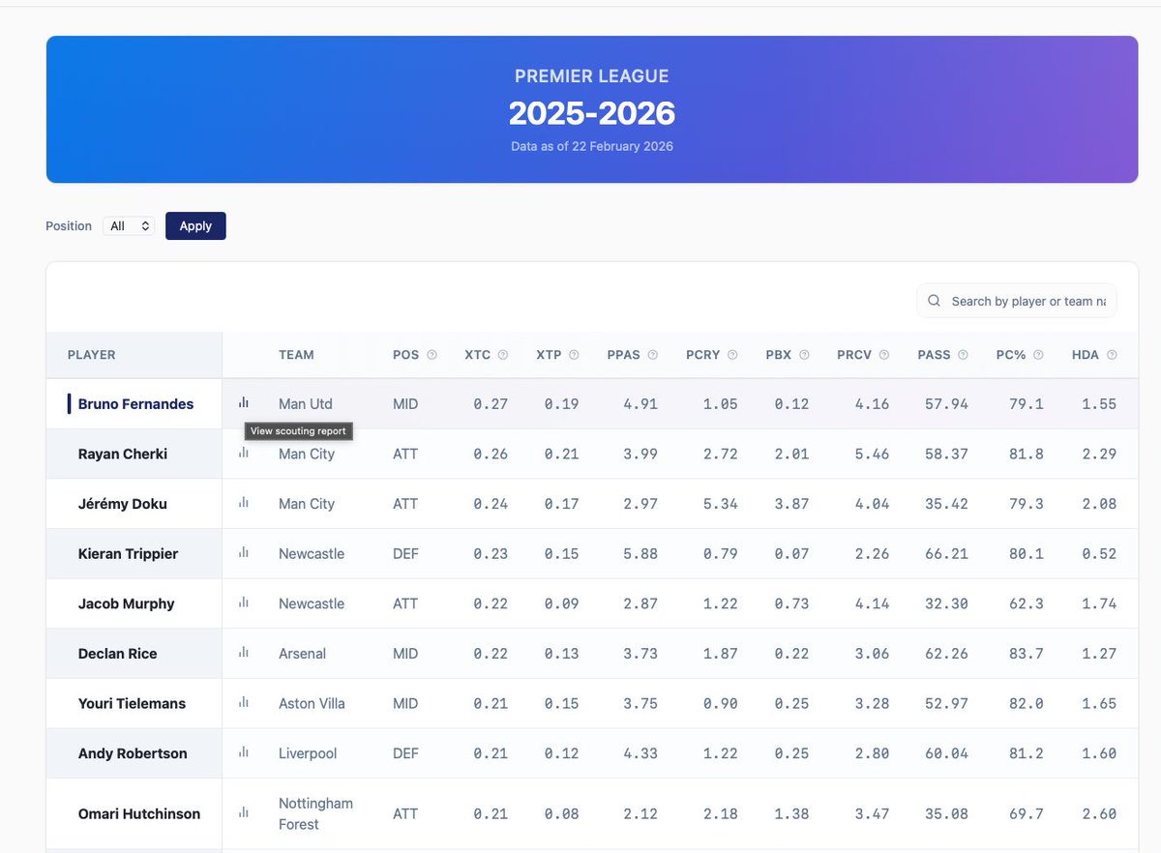This screenshot has width=1161, height=853.
Task: Select player Jacob Murphy
Action: click(127, 603)
